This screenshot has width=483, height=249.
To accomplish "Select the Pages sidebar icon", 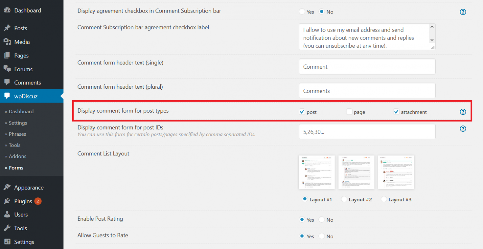I will click(x=8, y=55).
